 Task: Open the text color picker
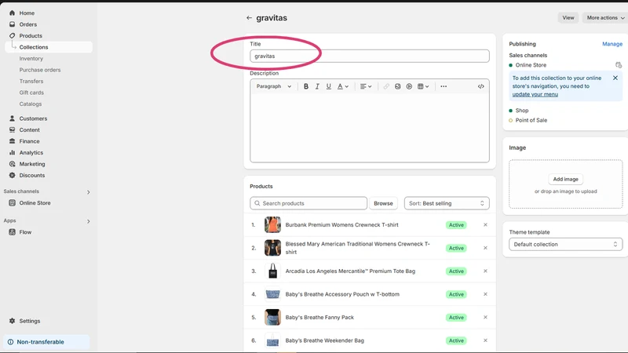point(342,86)
